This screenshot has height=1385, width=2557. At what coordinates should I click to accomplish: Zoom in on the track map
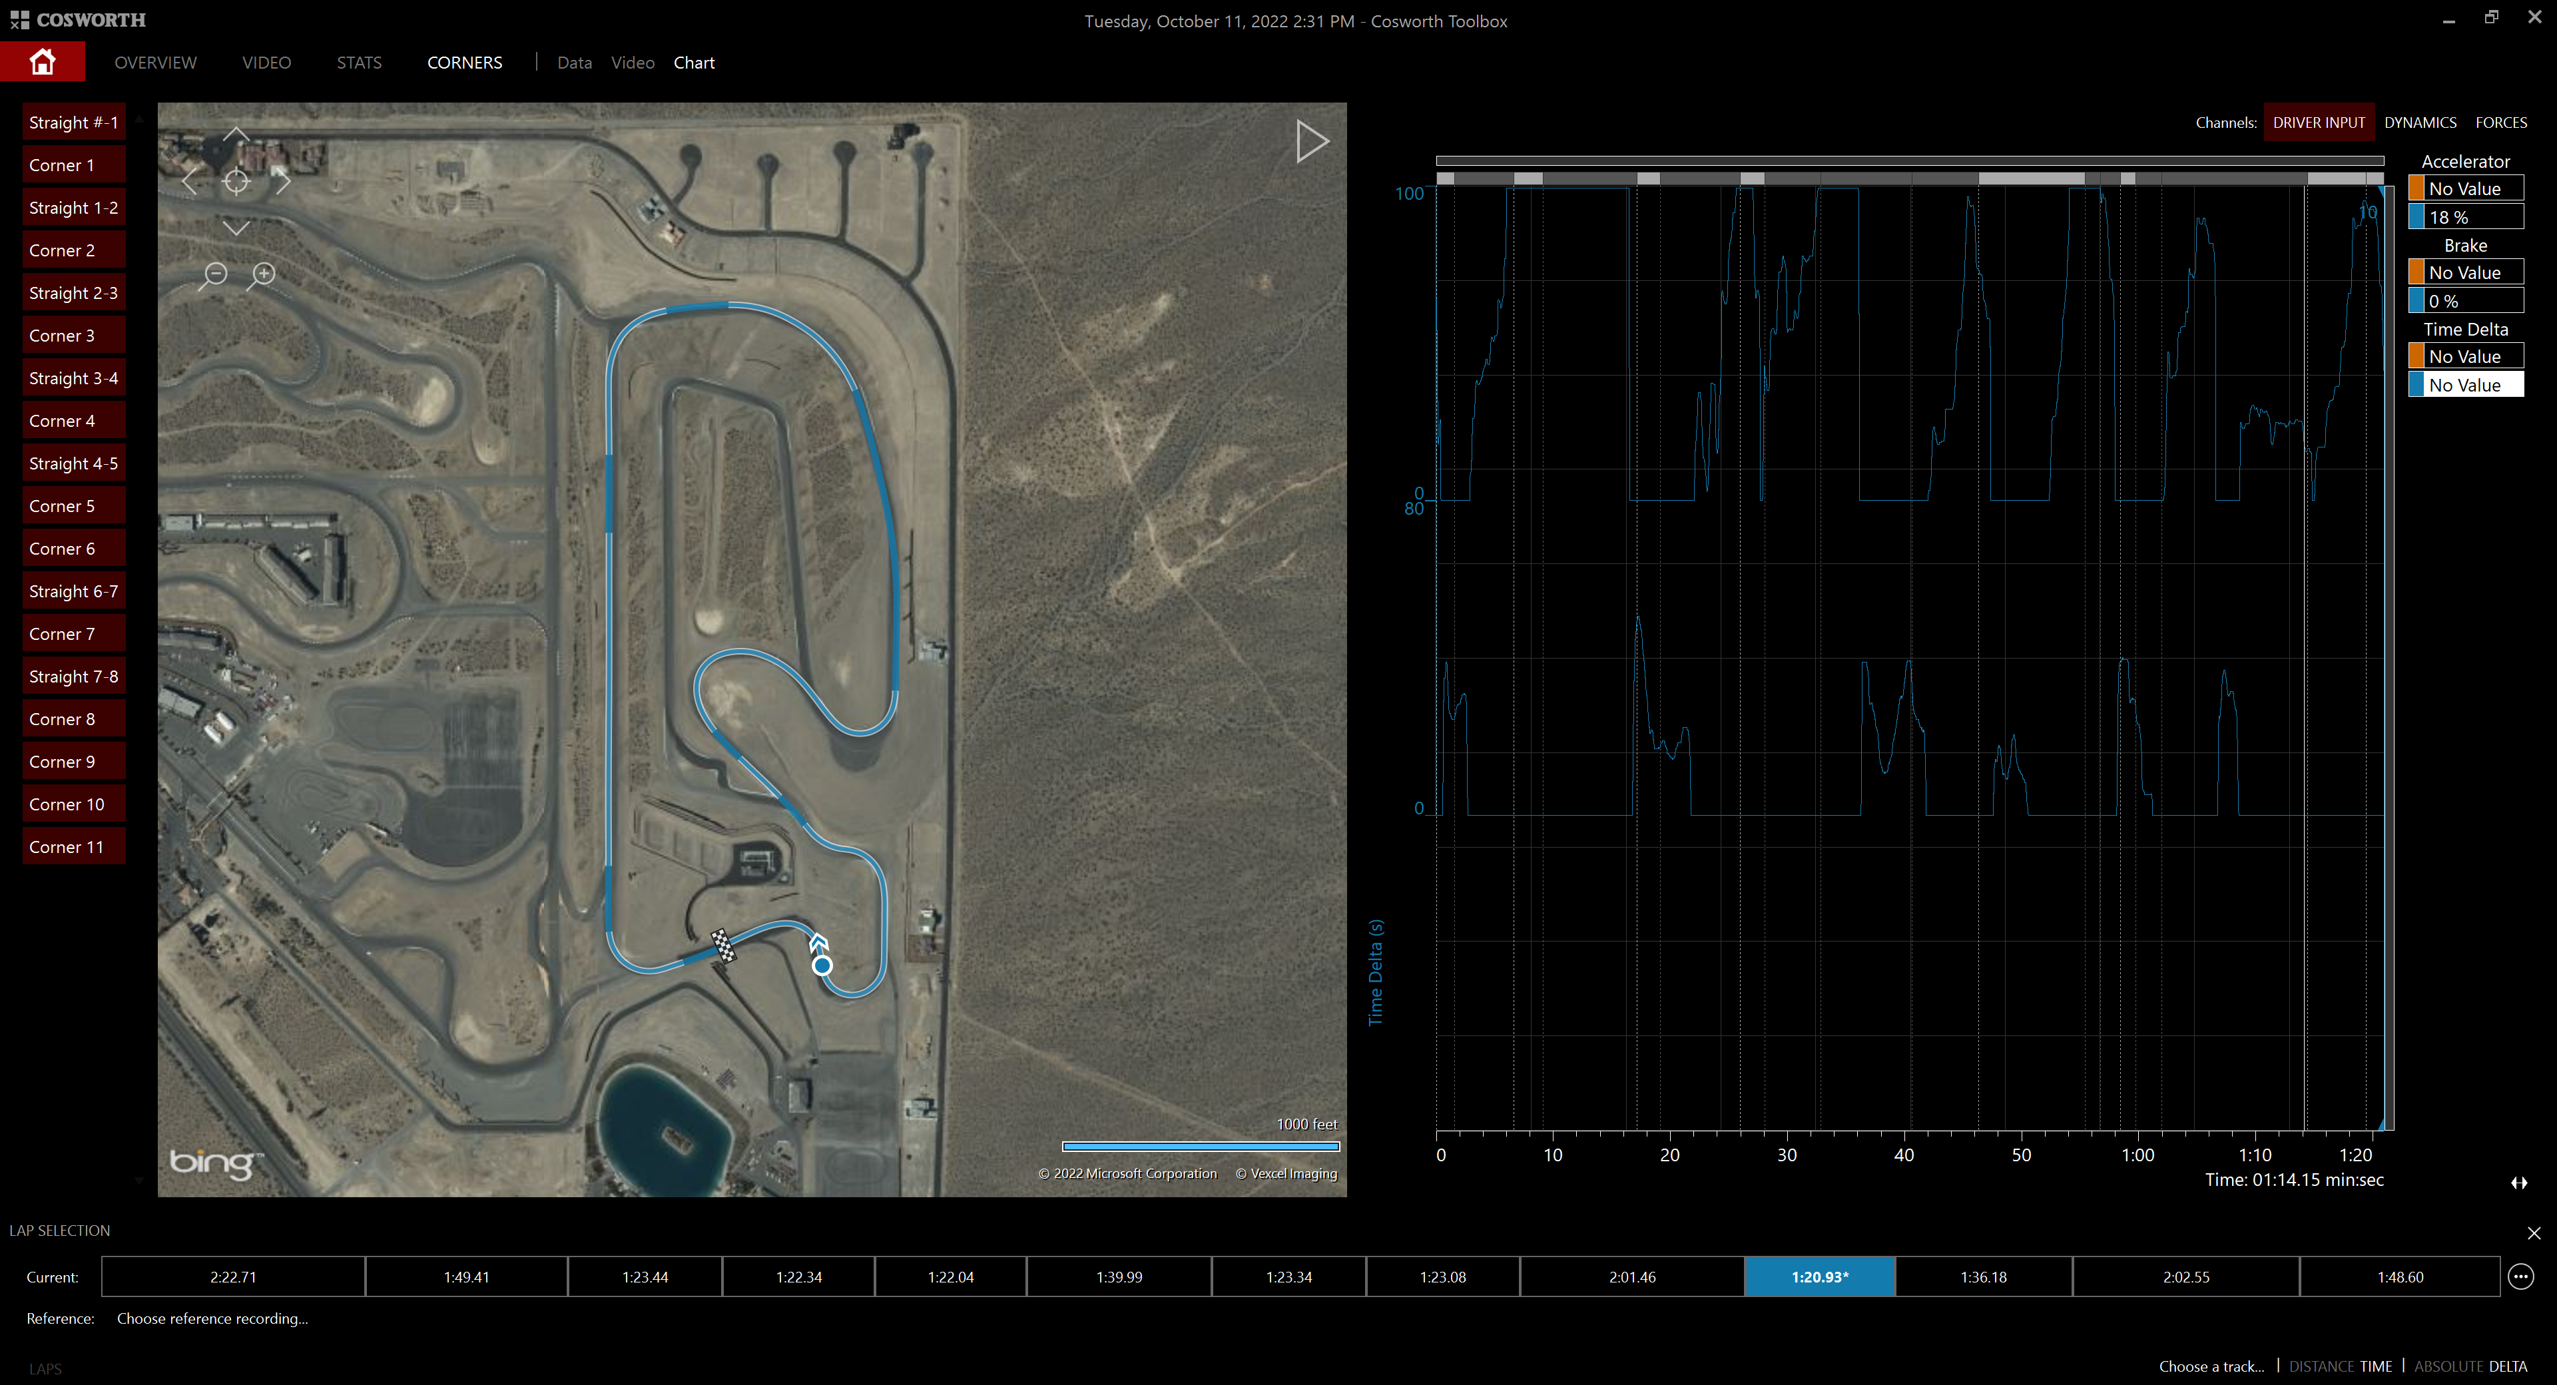[x=264, y=273]
